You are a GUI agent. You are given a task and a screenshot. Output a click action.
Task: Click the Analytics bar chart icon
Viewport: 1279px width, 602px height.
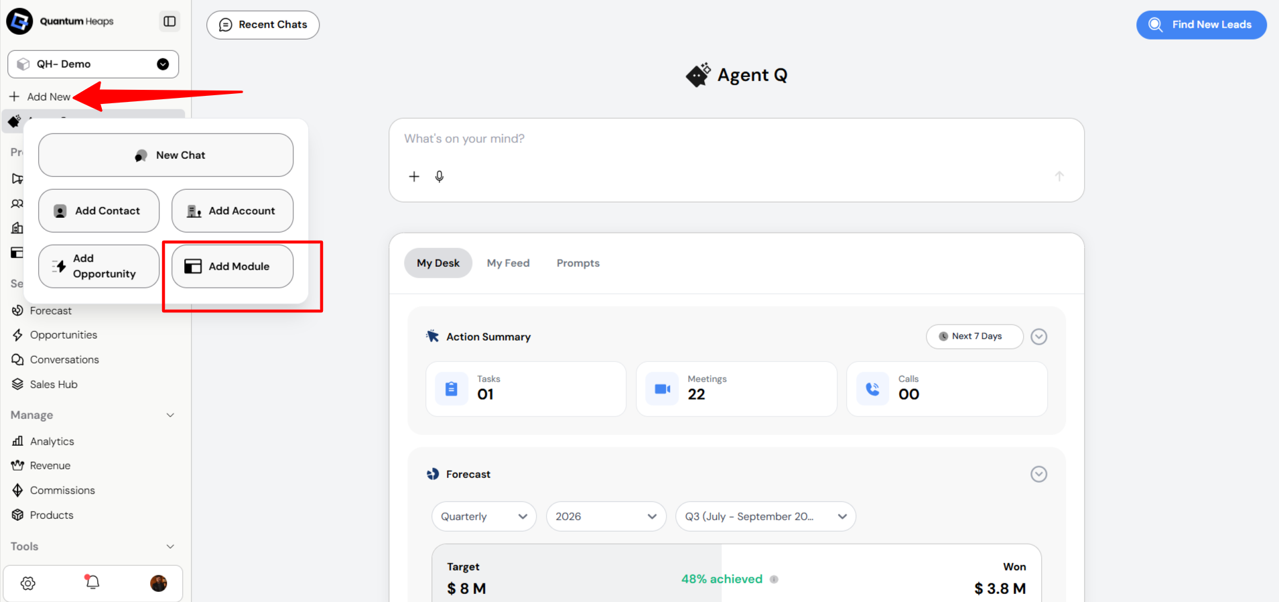pyautogui.click(x=17, y=441)
